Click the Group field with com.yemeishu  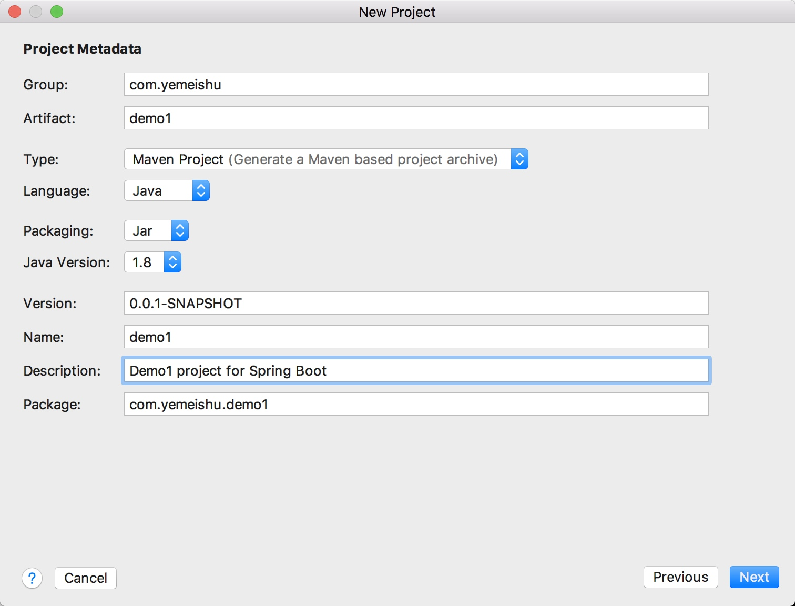416,84
